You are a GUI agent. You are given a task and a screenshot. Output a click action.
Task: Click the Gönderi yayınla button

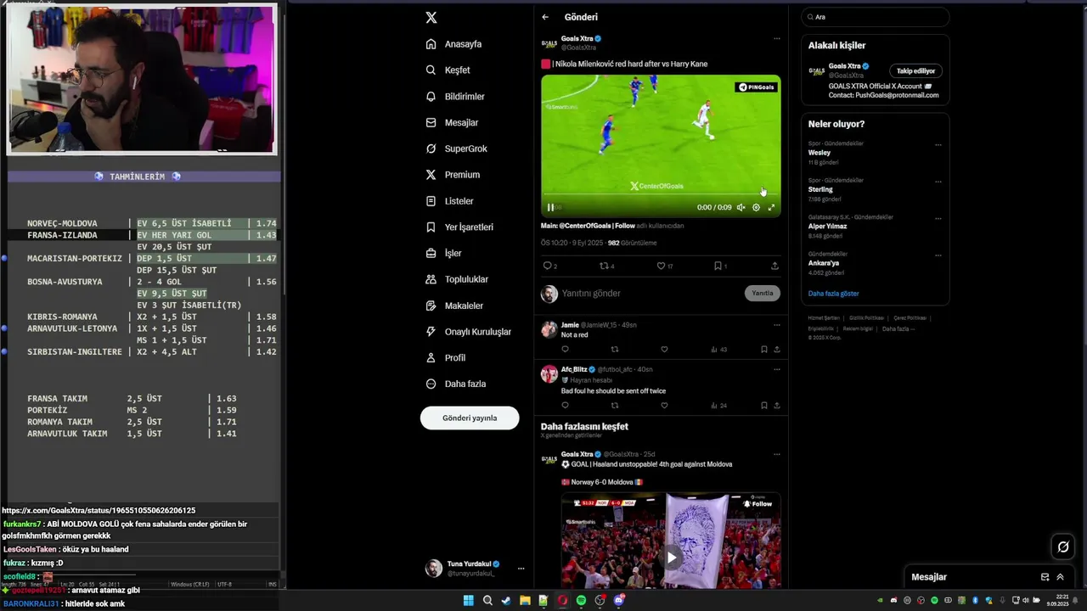470,418
